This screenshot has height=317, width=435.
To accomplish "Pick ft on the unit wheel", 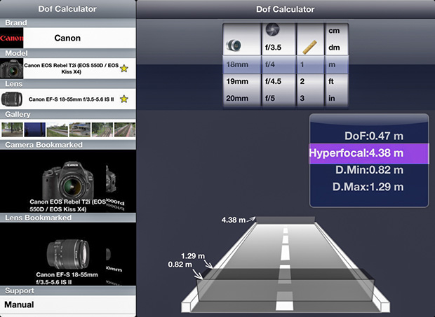I will tap(331, 81).
